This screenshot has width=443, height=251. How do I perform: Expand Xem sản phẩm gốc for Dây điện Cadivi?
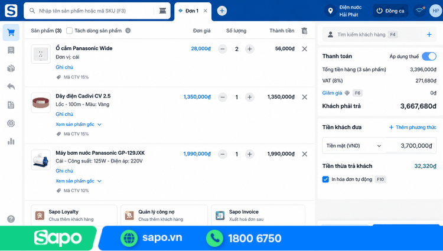tap(79, 124)
